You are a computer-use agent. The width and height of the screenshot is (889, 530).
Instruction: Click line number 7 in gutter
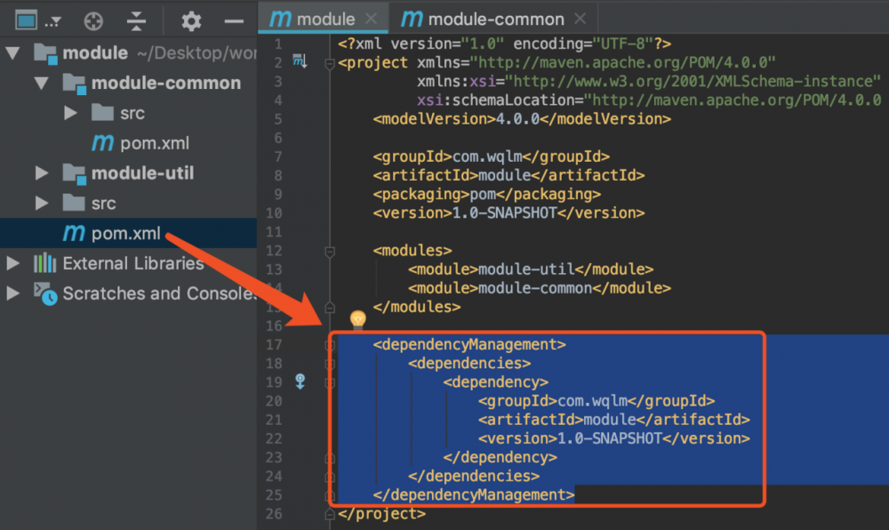point(277,157)
